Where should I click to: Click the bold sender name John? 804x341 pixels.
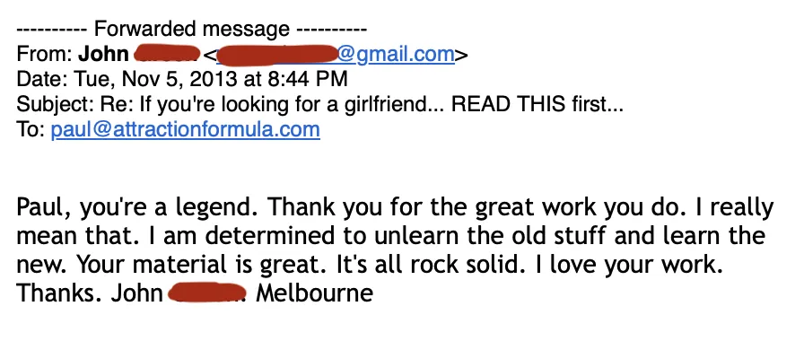pos(103,54)
